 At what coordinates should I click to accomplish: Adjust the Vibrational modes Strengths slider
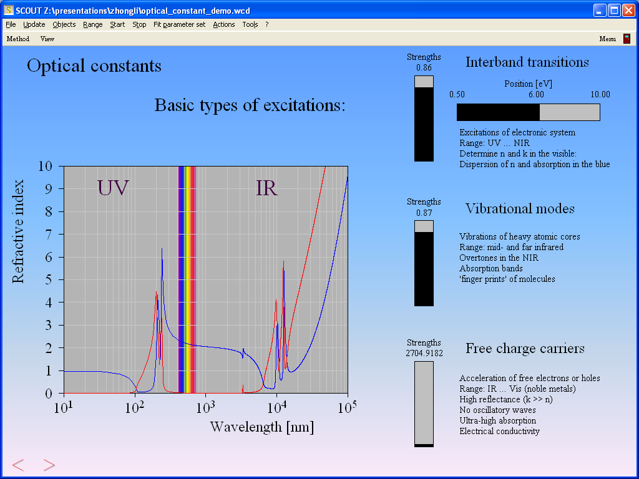click(424, 263)
